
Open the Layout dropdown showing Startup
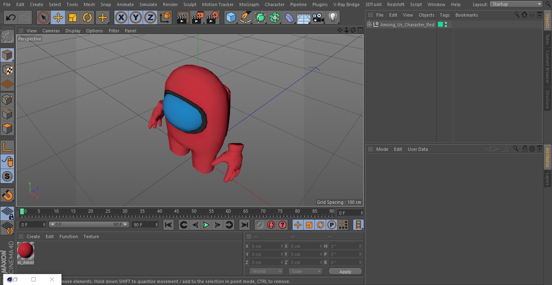click(x=516, y=4)
